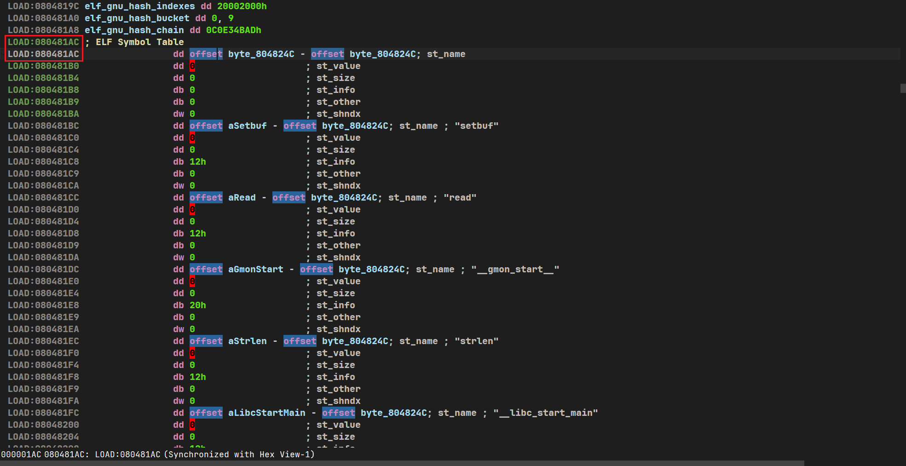Click the aStrlen symbol reference

[248, 341]
